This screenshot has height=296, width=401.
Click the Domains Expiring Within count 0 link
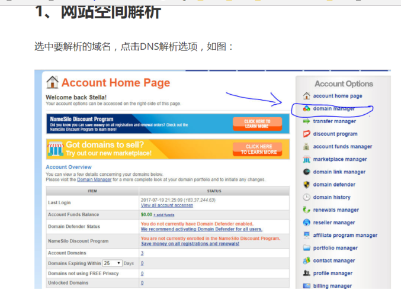(x=142, y=263)
